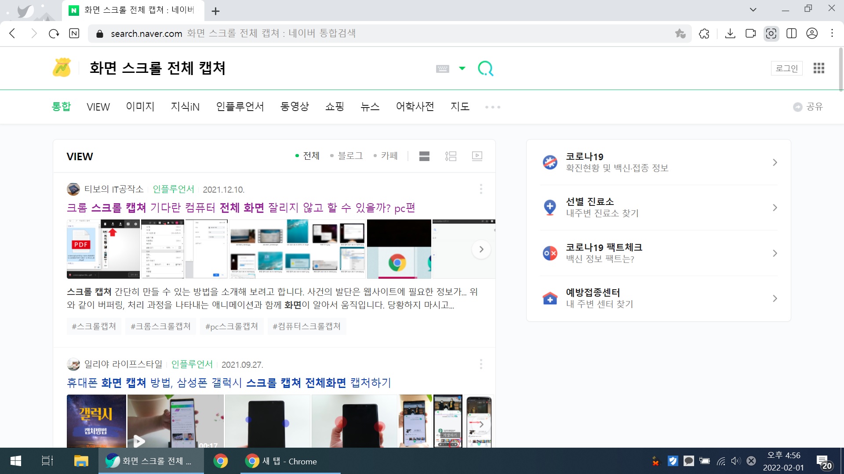Viewport: 844px width, 474px height.
Task: Reload the current page
Action: (x=54, y=33)
